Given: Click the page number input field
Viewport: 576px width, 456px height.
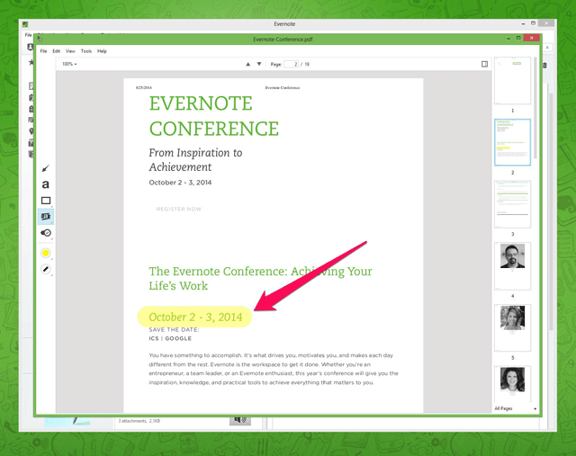Looking at the screenshot, I should [x=291, y=64].
